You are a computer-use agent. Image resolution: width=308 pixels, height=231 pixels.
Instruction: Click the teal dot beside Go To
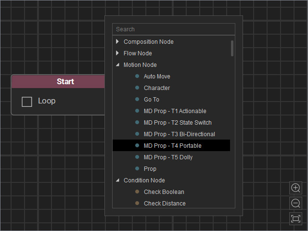(x=137, y=99)
